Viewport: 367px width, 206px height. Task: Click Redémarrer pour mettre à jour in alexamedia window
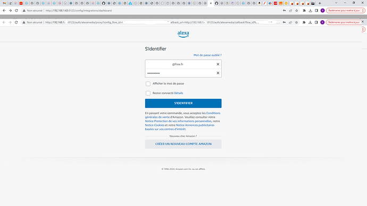pos(344,22)
